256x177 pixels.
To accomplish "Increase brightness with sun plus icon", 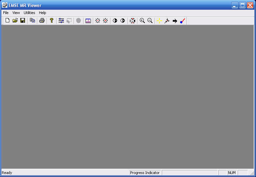I will coord(106,21).
